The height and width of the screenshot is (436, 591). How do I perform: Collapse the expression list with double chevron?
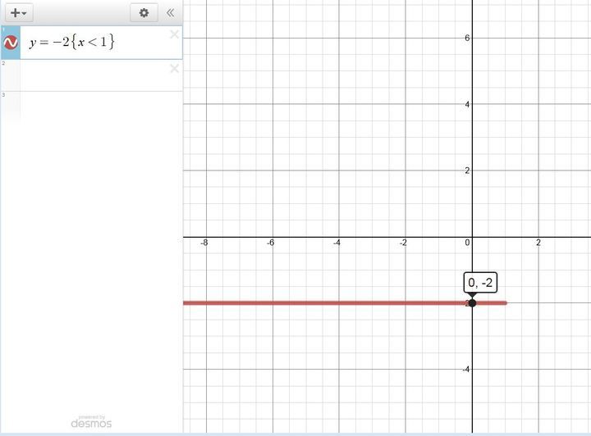point(170,13)
